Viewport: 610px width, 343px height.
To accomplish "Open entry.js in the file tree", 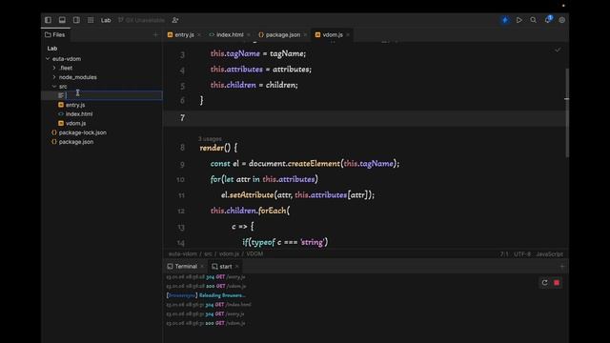I will tap(75, 105).
